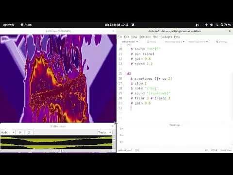Viewport: 233px width, 175px height.
Task: Open the Tracks dropdown in the scope window
Action: click(x=104, y=133)
